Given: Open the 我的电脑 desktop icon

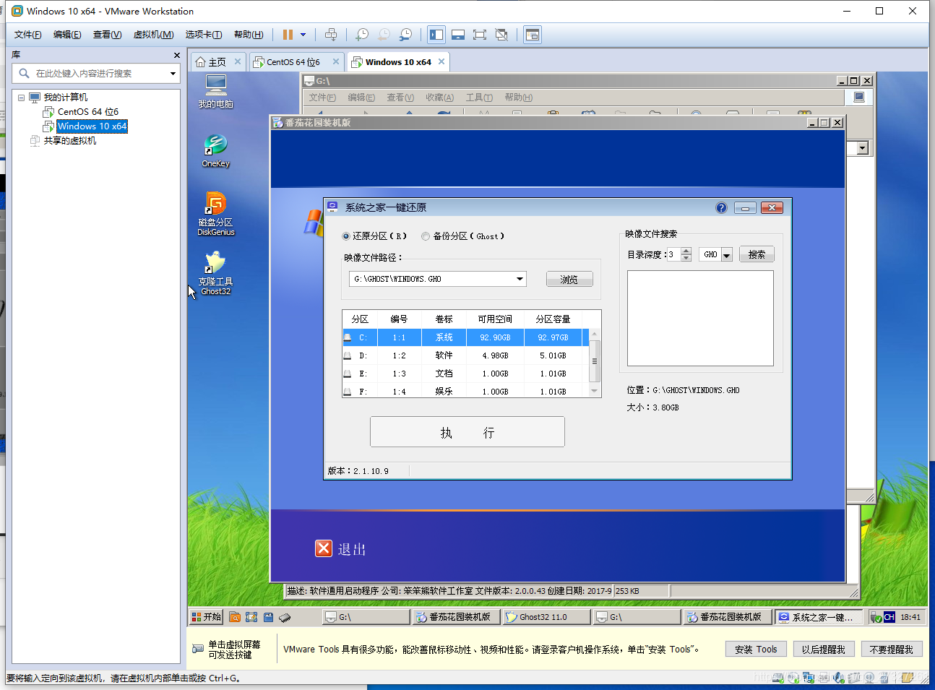Looking at the screenshot, I should 215,91.
